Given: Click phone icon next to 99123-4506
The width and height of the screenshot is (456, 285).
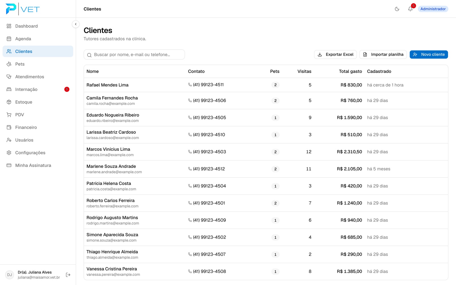Looking at the screenshot, I should pos(190,100).
